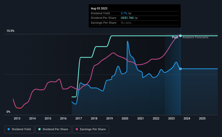222x137 pixels.
Task: Toggle the Earnings Per Share legend button
Action: [91, 129]
